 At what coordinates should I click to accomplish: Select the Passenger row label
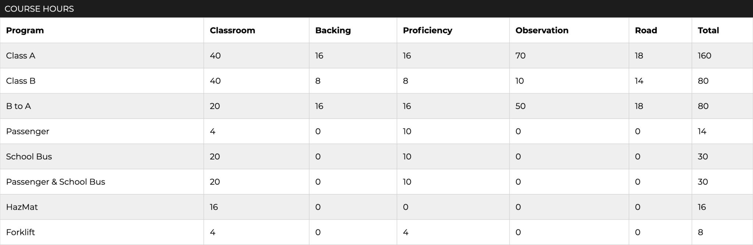point(28,131)
